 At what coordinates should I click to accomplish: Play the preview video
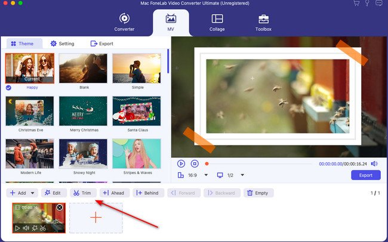click(x=181, y=164)
